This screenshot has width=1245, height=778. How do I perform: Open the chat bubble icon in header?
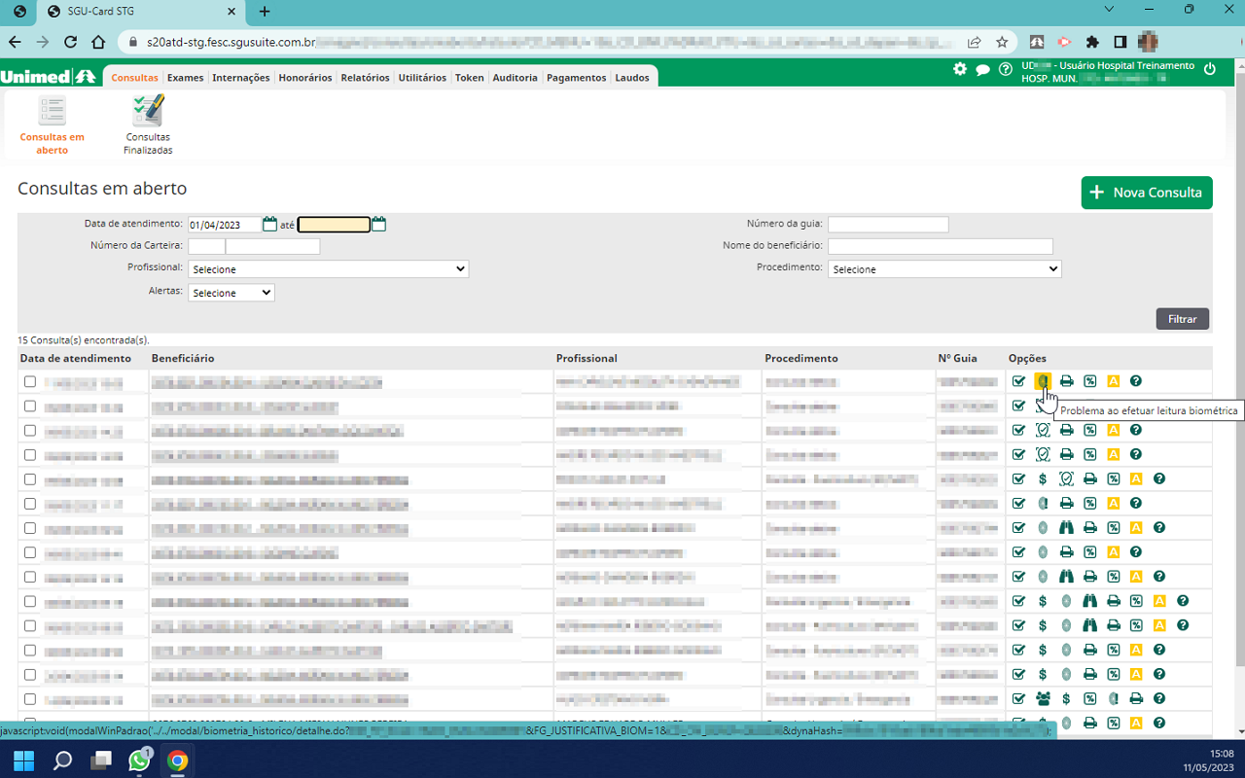click(983, 69)
